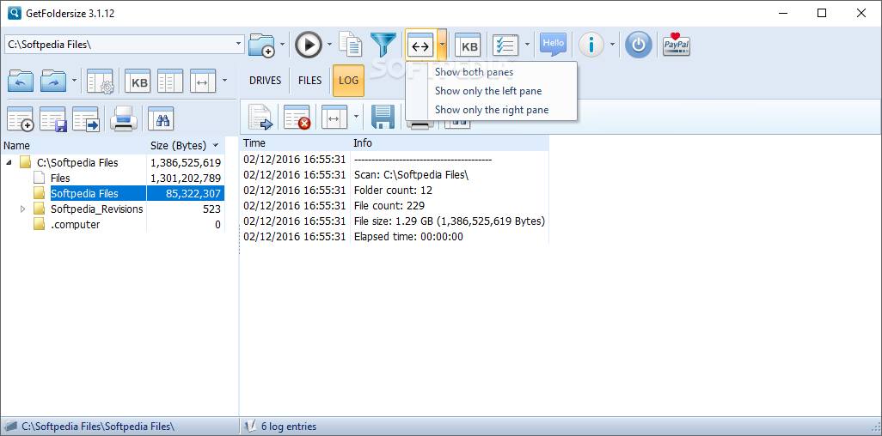Save the log with the blue floppy disk icon
The height and width of the screenshot is (436, 882).
coord(383,117)
